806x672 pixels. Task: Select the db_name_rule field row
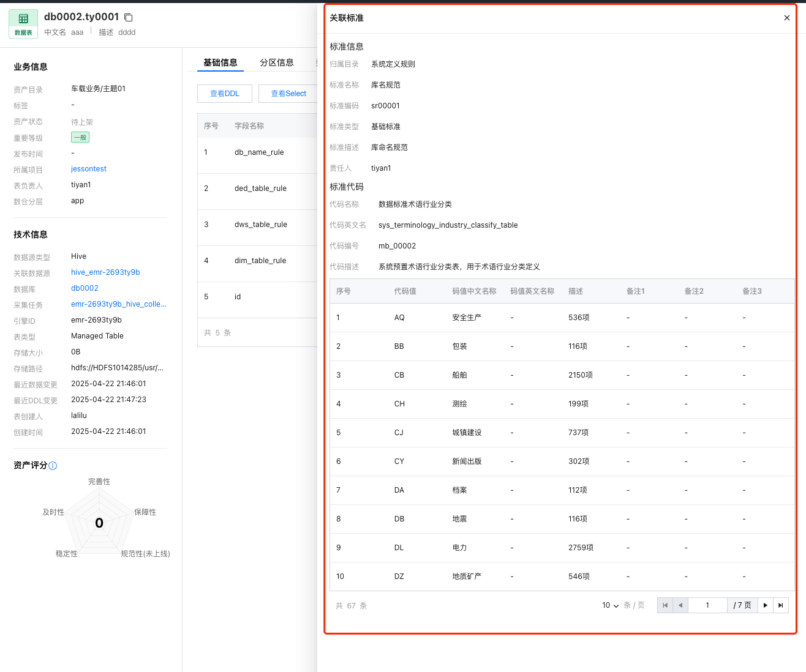pyautogui.click(x=259, y=152)
